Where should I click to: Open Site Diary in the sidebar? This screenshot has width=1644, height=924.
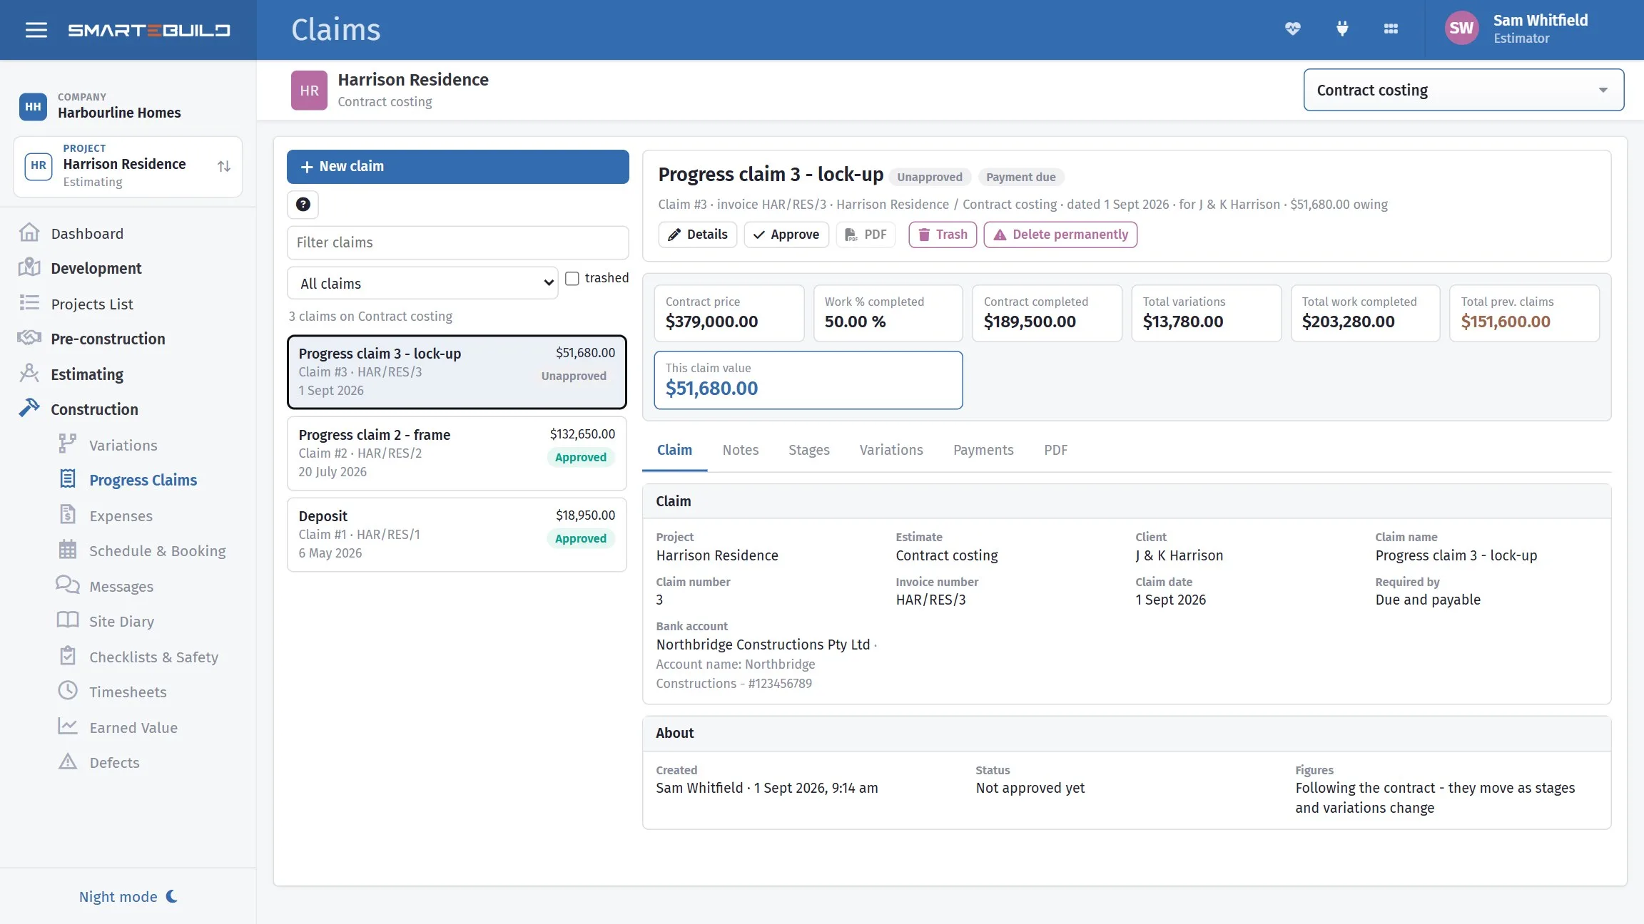tap(121, 621)
